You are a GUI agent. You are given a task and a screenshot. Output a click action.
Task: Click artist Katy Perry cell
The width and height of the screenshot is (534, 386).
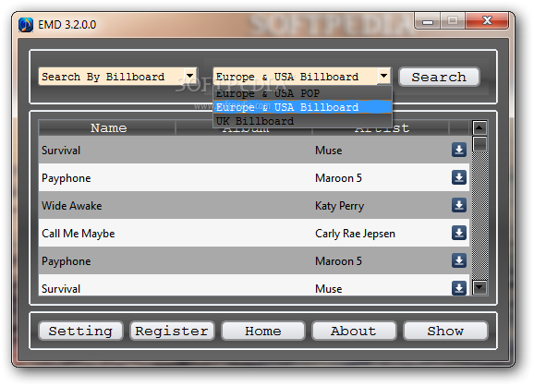pyautogui.click(x=340, y=206)
